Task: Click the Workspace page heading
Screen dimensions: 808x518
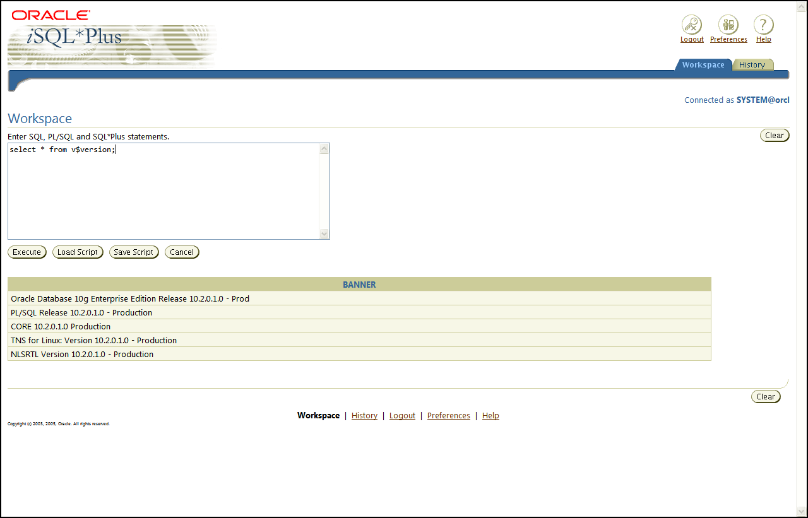Action: coord(40,119)
